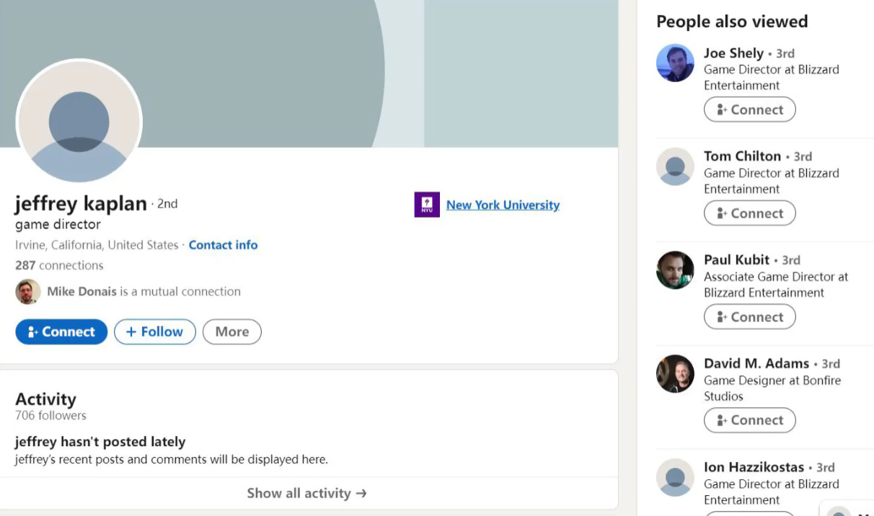
Task: Open David M. Adams' profile photo
Action: (675, 373)
